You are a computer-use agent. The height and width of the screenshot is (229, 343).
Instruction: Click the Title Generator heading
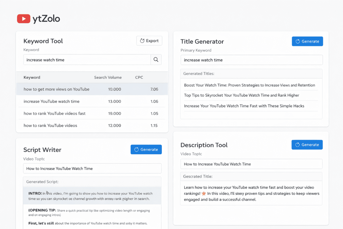202,42
